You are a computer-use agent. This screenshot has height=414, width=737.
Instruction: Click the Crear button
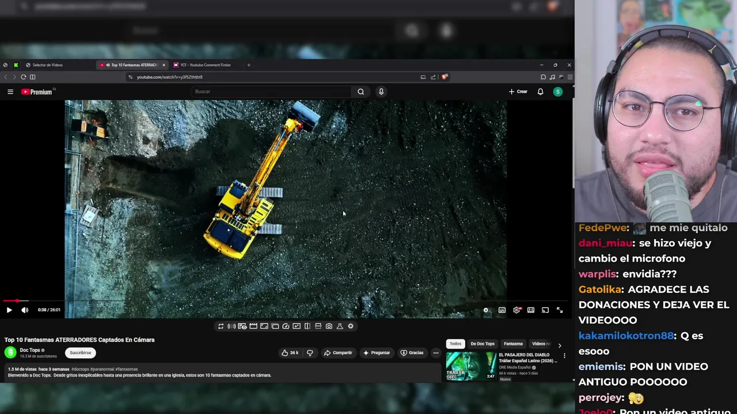(518, 91)
